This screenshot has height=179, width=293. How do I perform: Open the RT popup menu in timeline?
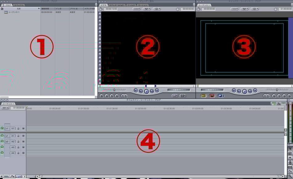point(5,108)
